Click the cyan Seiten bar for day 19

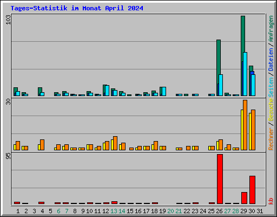pyautogui.click(x=164, y=92)
